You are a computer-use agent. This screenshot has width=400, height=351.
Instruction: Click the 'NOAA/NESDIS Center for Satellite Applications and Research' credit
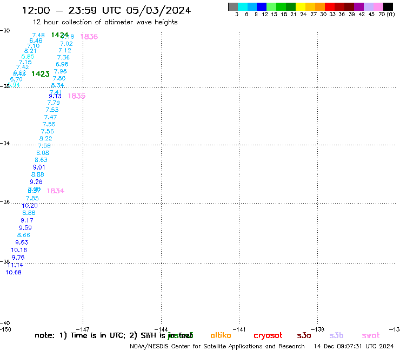tap(217, 347)
